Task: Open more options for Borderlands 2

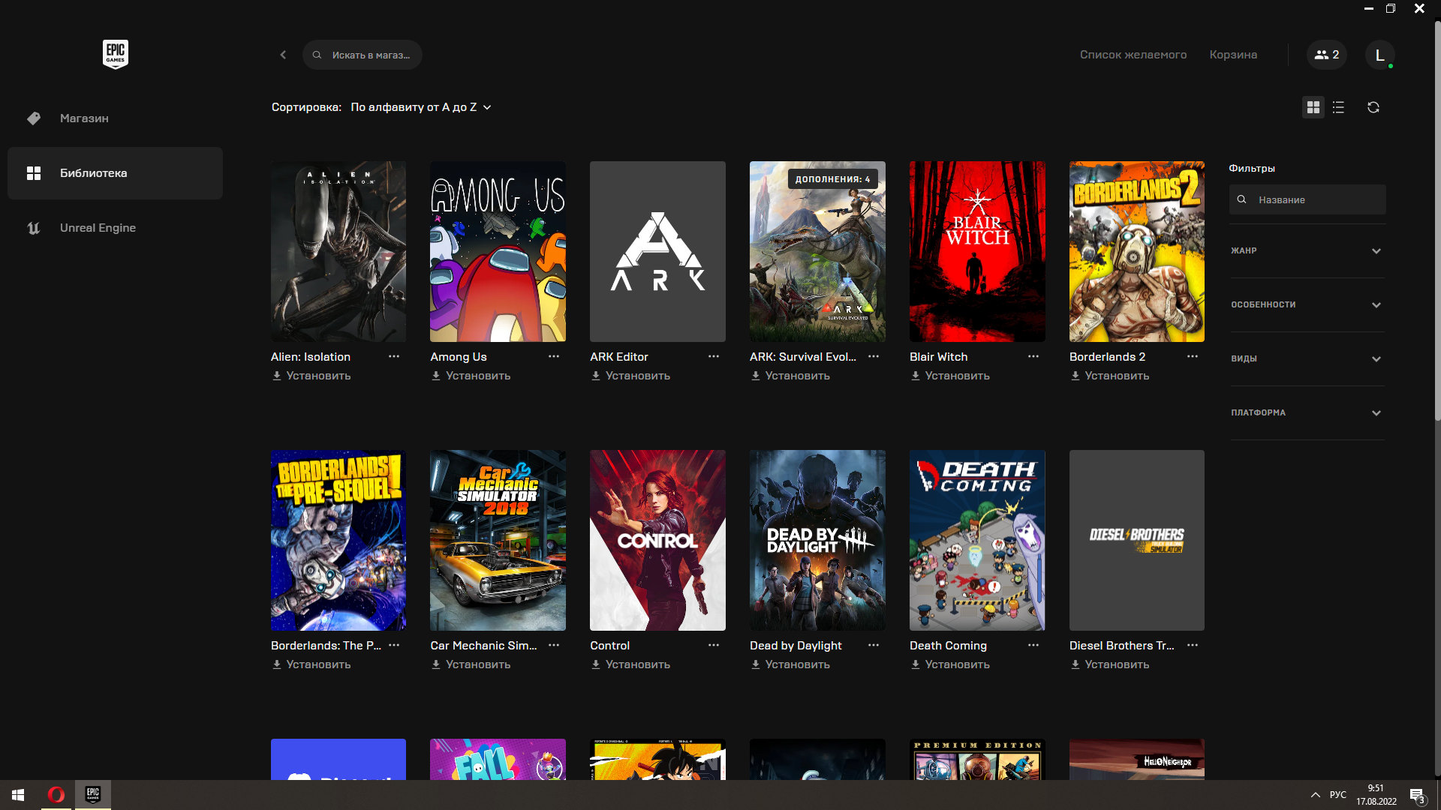Action: coord(1193,356)
